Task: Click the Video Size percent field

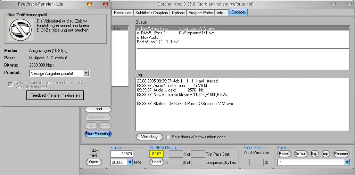Action: coord(256,163)
